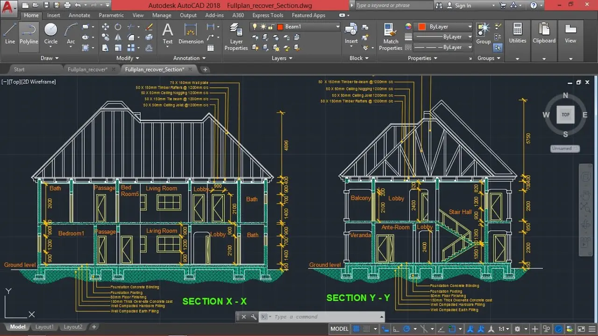Open the Start tab
Image resolution: width=598 pixels, height=336 pixels.
point(19,70)
